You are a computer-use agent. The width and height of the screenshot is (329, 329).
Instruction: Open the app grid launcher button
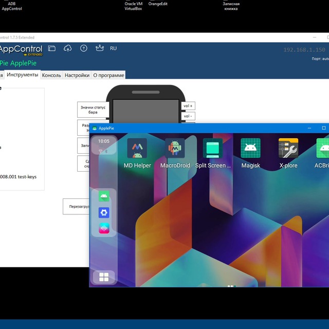point(104,278)
